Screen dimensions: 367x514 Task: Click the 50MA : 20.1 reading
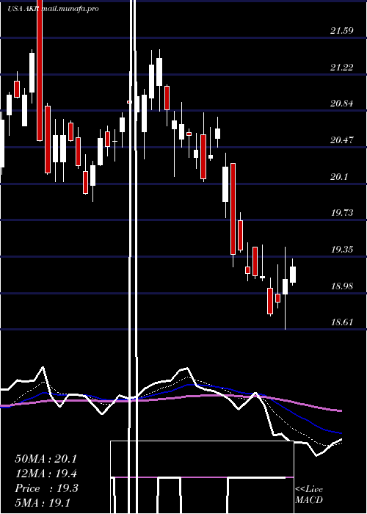46,459
